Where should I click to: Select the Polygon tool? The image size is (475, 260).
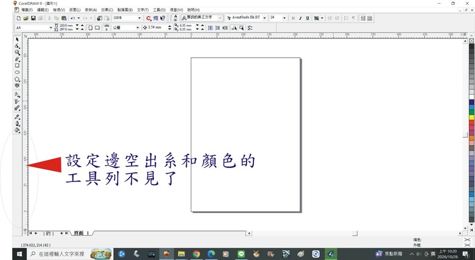point(17,79)
